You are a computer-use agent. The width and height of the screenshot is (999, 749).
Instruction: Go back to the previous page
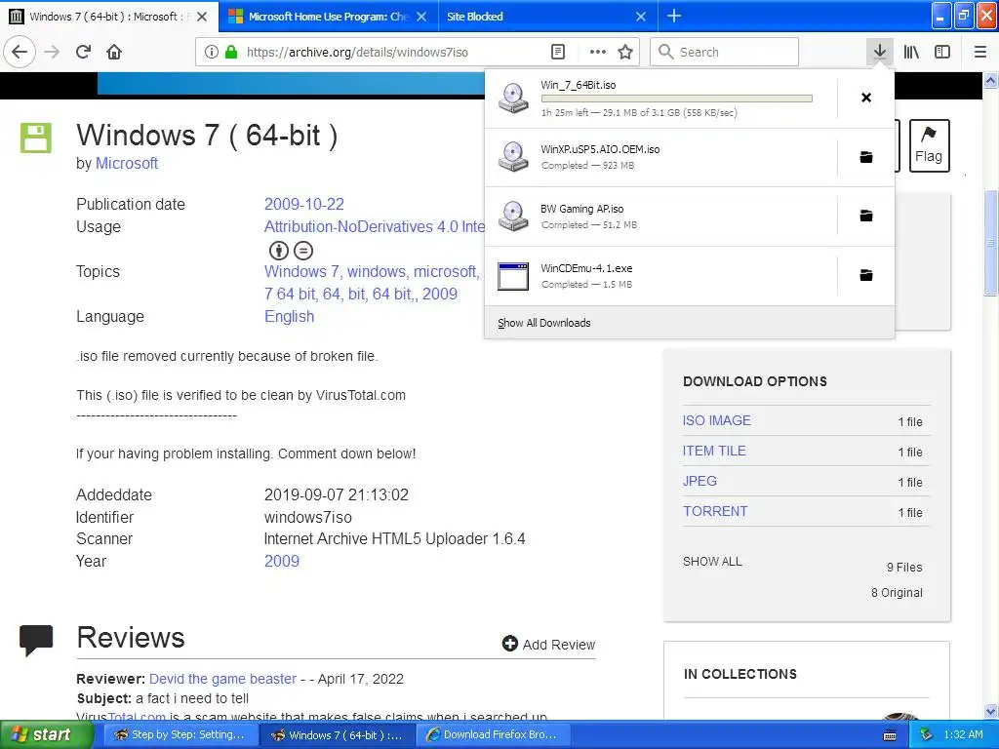[20, 52]
